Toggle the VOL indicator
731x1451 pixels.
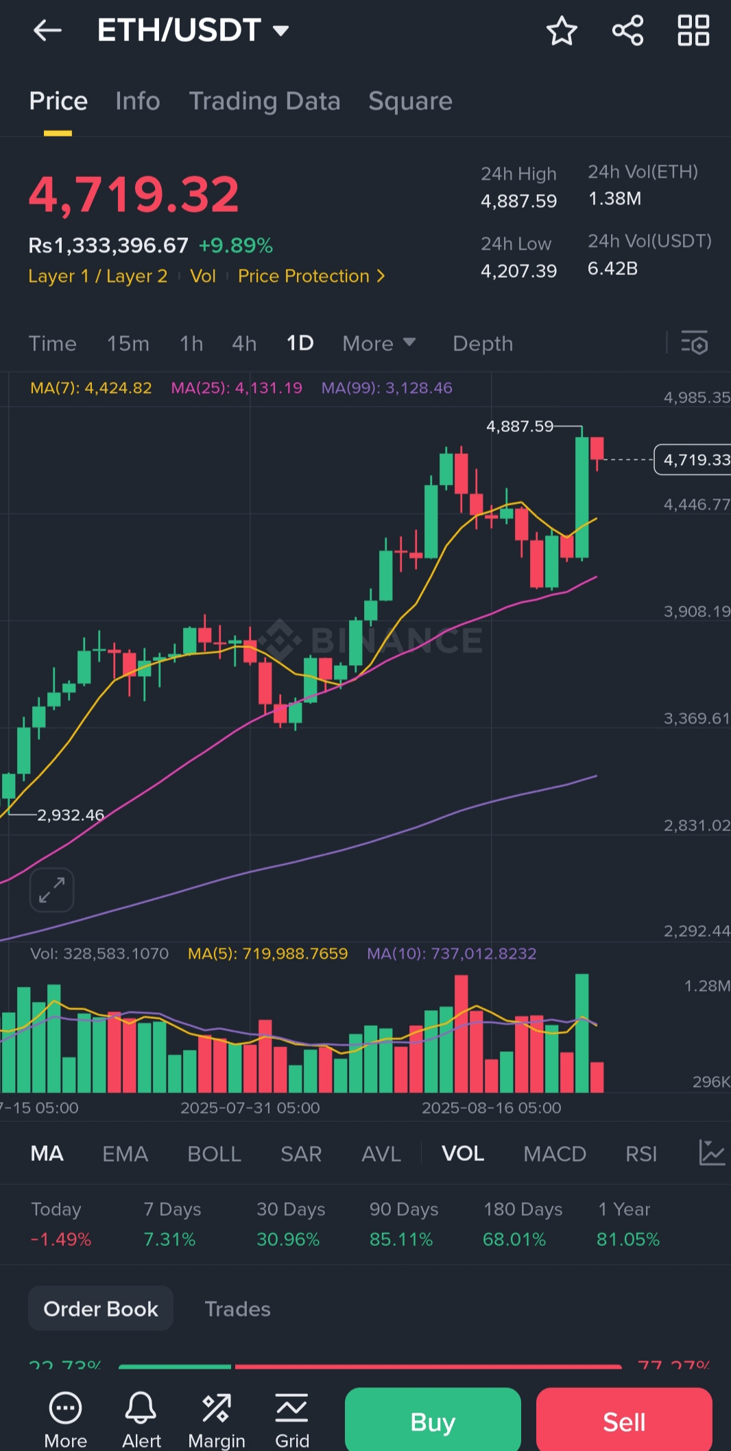463,1154
